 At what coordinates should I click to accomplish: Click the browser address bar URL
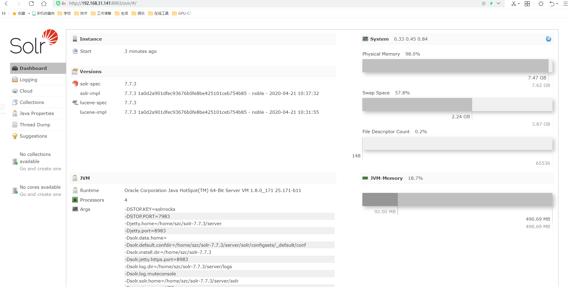tap(102, 3)
